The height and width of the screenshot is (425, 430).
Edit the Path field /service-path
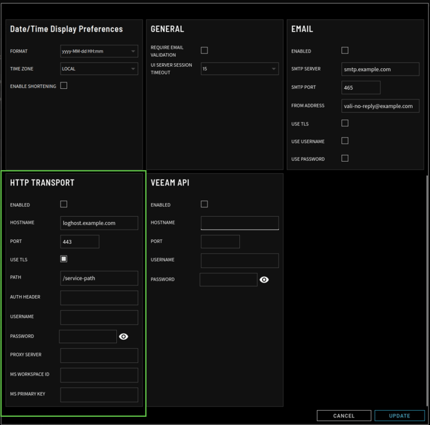pos(99,278)
